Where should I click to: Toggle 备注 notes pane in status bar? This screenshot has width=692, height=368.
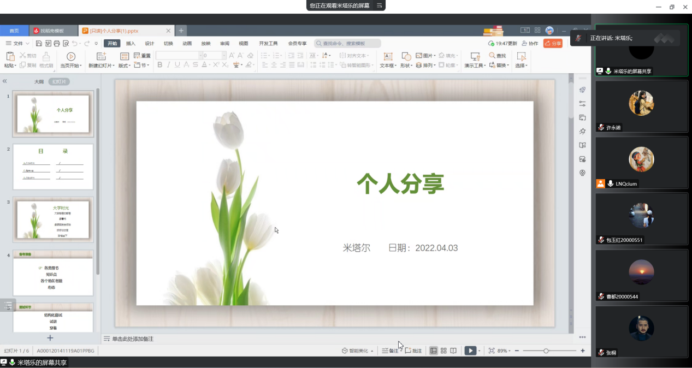point(391,351)
